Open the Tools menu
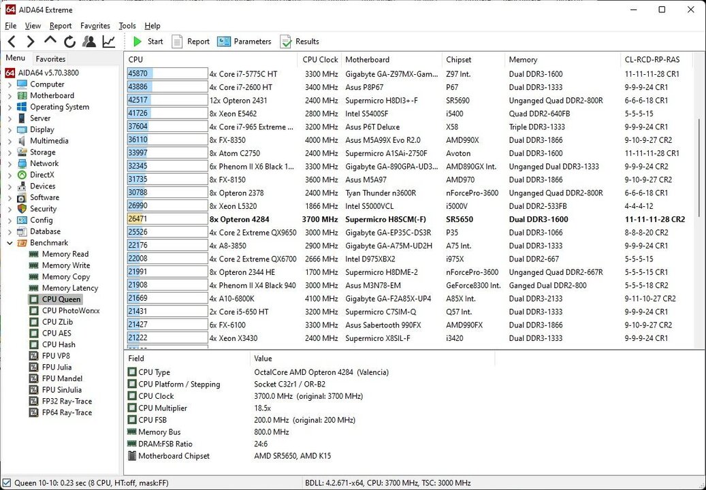Image resolution: width=706 pixels, height=490 pixels. [x=127, y=25]
